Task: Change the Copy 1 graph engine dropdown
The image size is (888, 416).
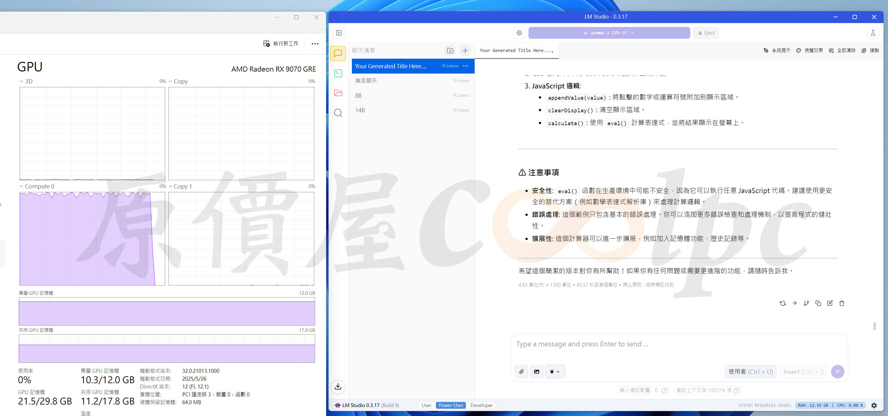Action: point(180,186)
